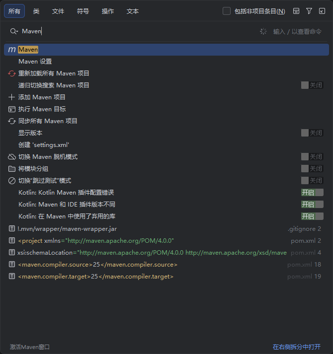Toggle 切换 Maven 脱机模式 switch

click(312, 157)
